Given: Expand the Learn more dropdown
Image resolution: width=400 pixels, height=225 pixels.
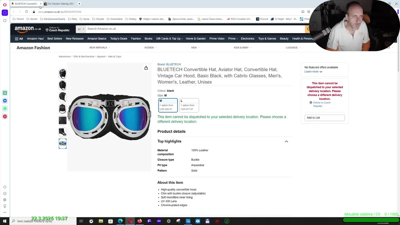Looking at the screenshot, I should tap(313, 72).
